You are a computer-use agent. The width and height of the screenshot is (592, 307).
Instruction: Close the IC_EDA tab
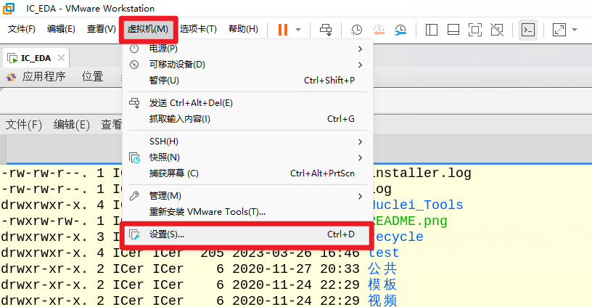(61, 58)
